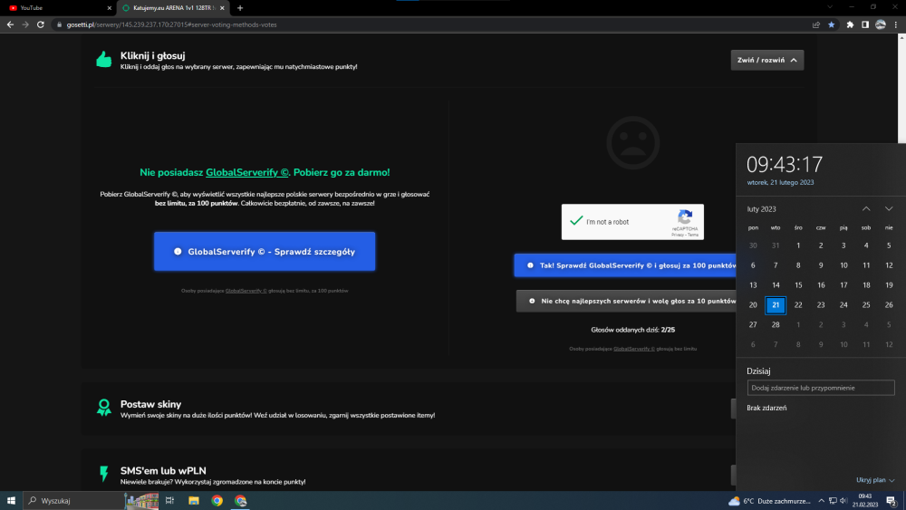Collapse agenda with Ukryj plan
Image resolution: width=906 pixels, height=510 pixels.
(x=875, y=480)
